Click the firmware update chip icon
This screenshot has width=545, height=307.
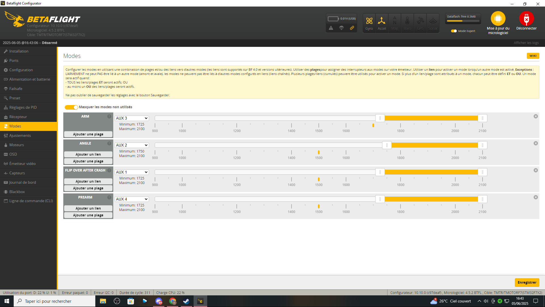tap(498, 19)
